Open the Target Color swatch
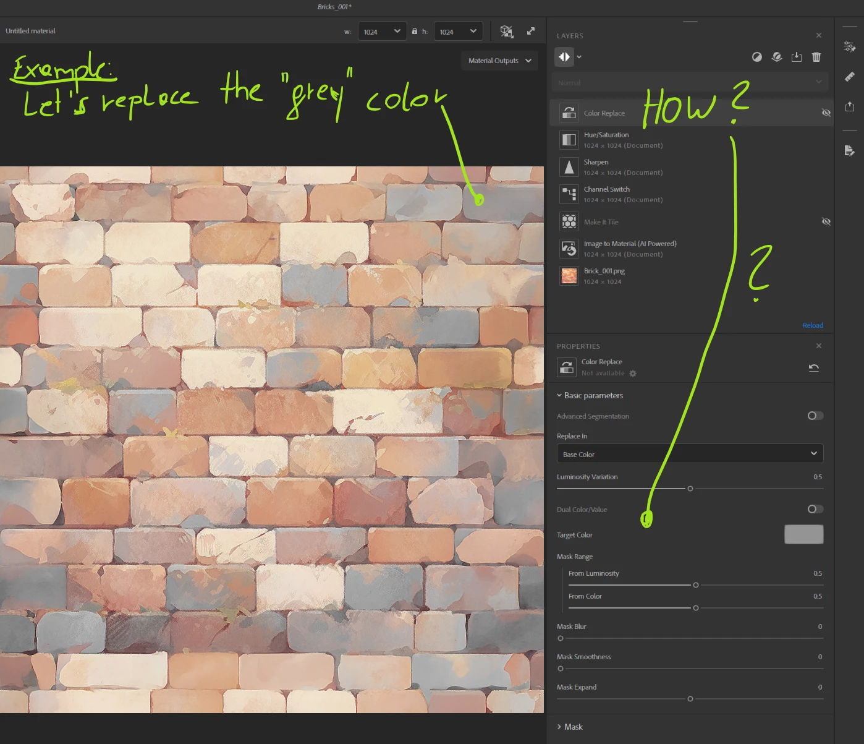The image size is (864, 744). 803,534
